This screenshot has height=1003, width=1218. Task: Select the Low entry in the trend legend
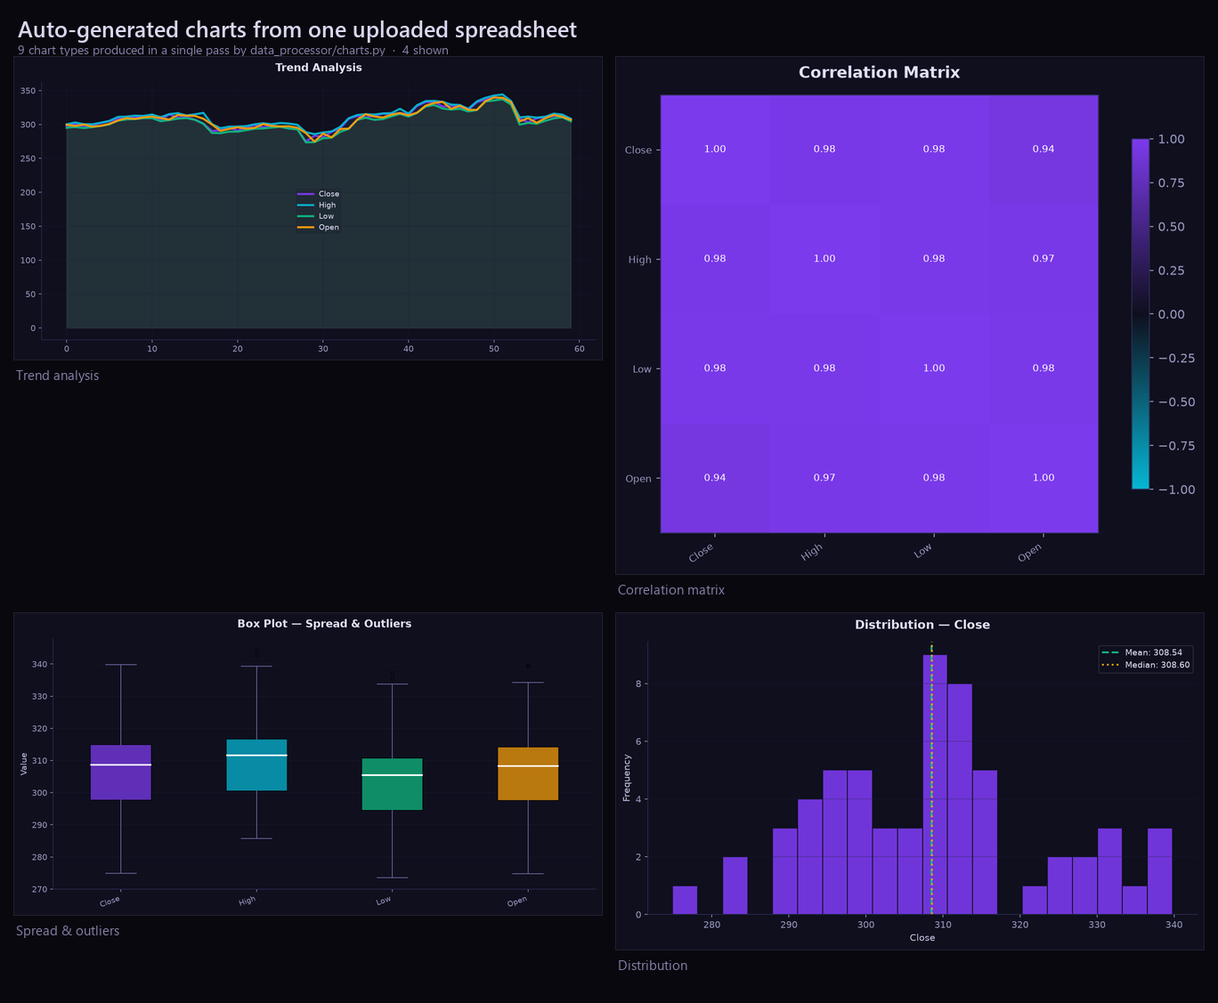[317, 216]
